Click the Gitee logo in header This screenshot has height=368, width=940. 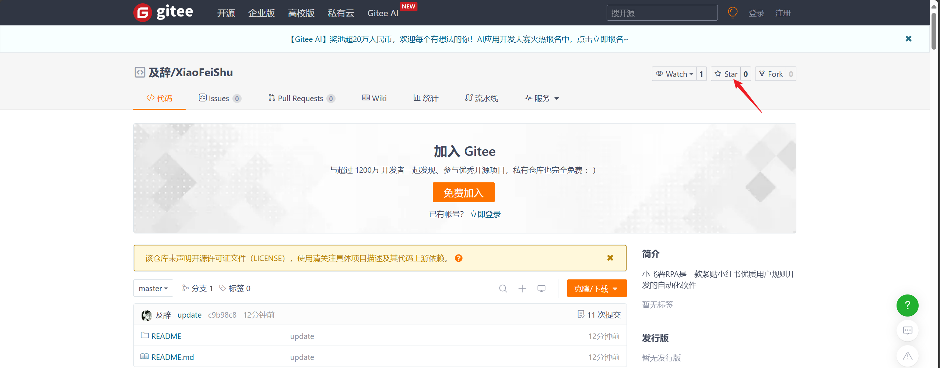coord(163,12)
